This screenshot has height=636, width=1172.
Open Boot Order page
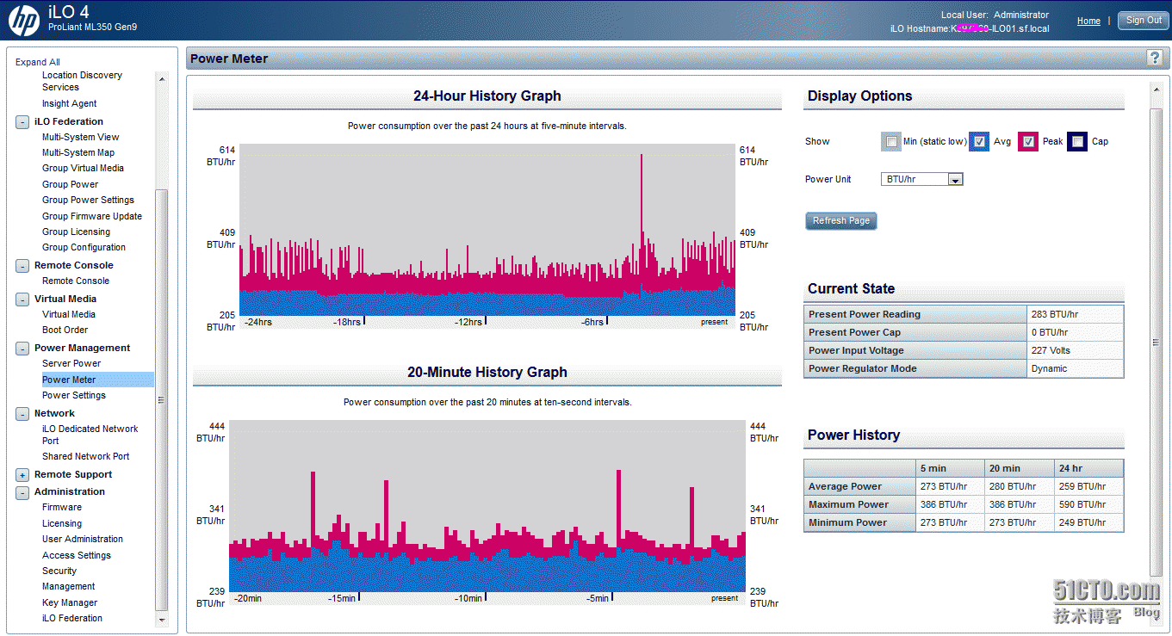coord(65,330)
